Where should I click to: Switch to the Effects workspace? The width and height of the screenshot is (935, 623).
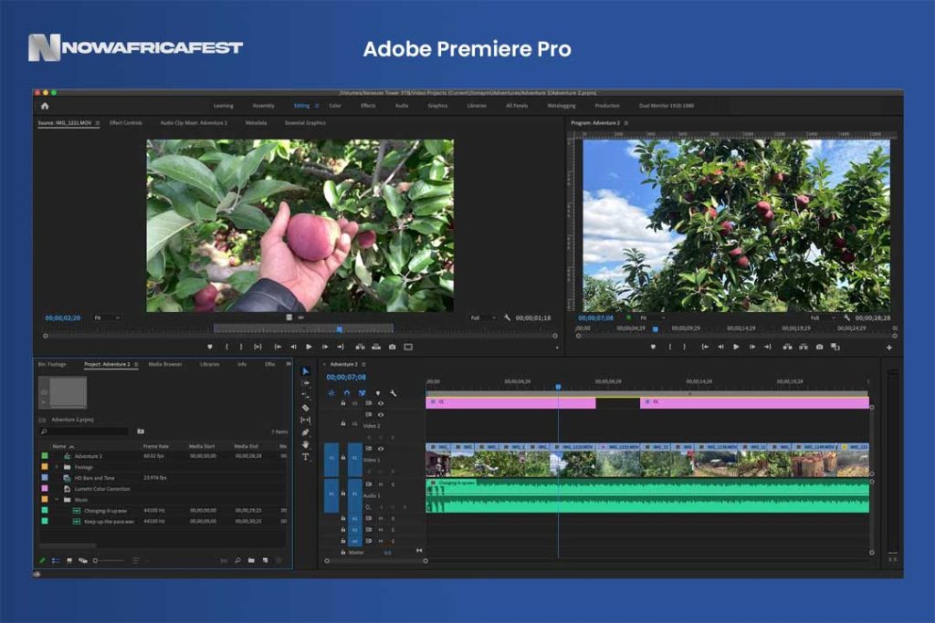click(x=368, y=106)
